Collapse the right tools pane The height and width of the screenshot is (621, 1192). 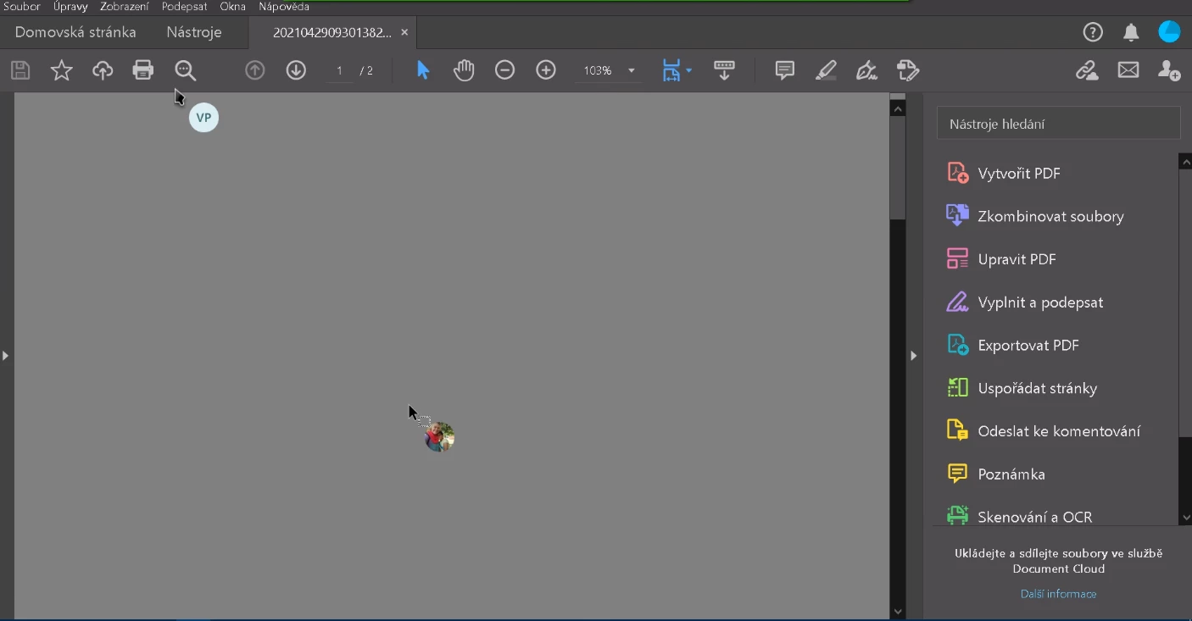coord(914,356)
